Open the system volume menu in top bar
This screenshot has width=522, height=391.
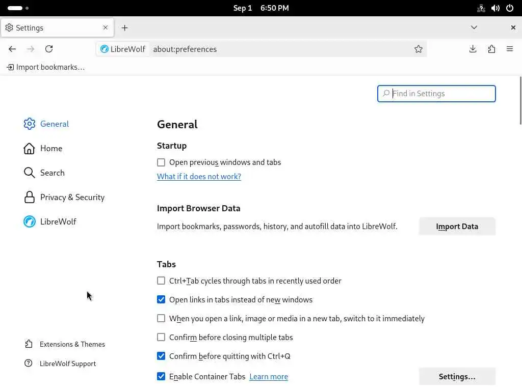click(x=495, y=8)
